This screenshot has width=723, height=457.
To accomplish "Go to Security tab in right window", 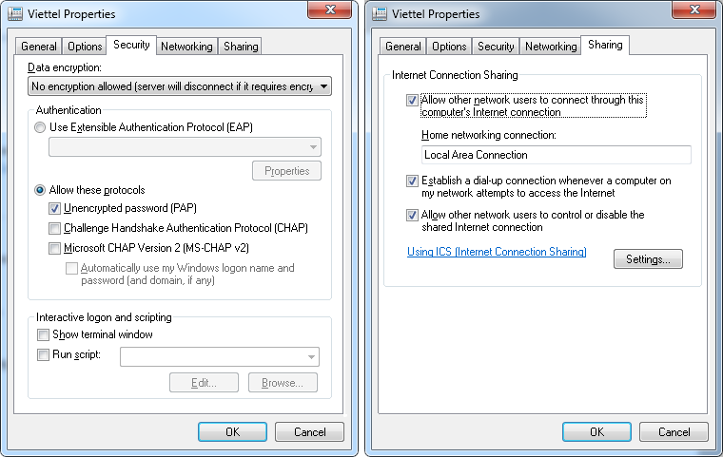I will point(496,47).
